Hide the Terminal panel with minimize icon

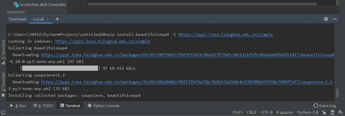click(335, 19)
